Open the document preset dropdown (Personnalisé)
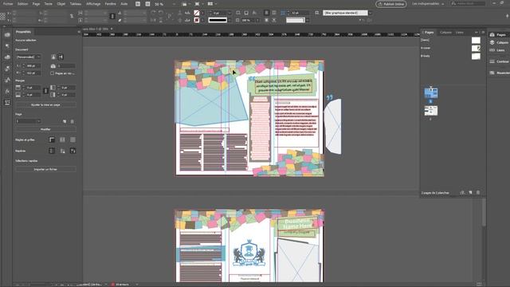This screenshot has width=510, height=287. [29, 57]
